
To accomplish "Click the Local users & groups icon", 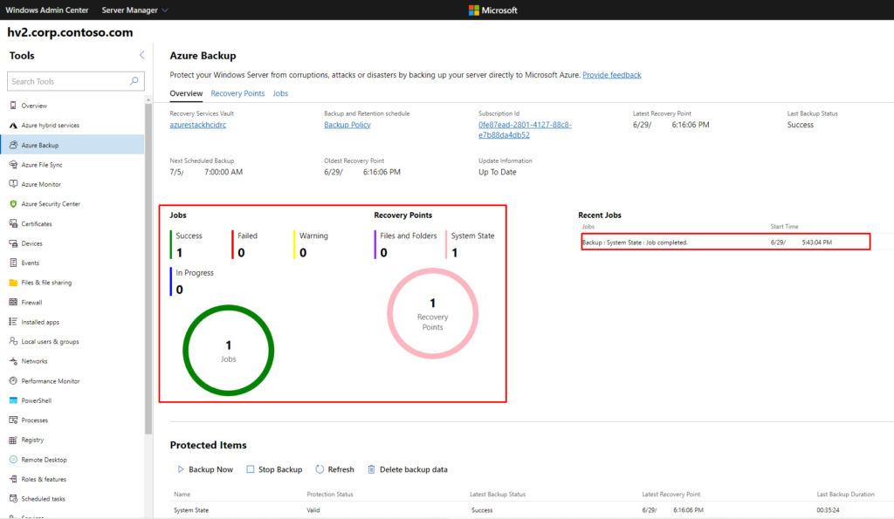I will (x=13, y=341).
